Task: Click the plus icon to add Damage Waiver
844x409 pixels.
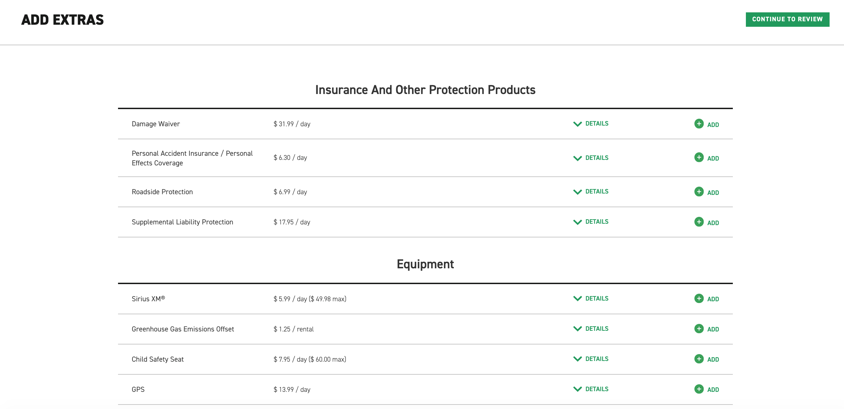Action: [700, 124]
